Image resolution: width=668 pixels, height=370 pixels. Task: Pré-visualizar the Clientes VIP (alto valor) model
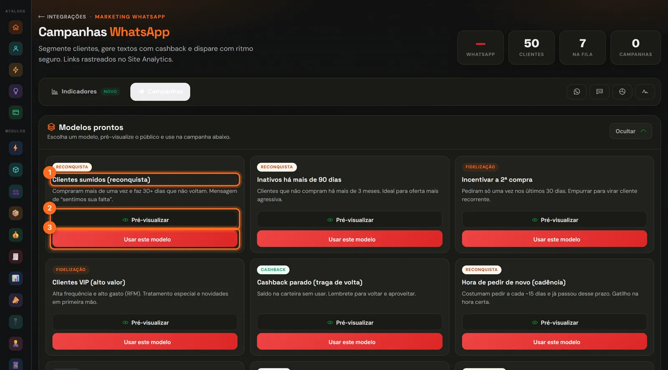pyautogui.click(x=145, y=322)
